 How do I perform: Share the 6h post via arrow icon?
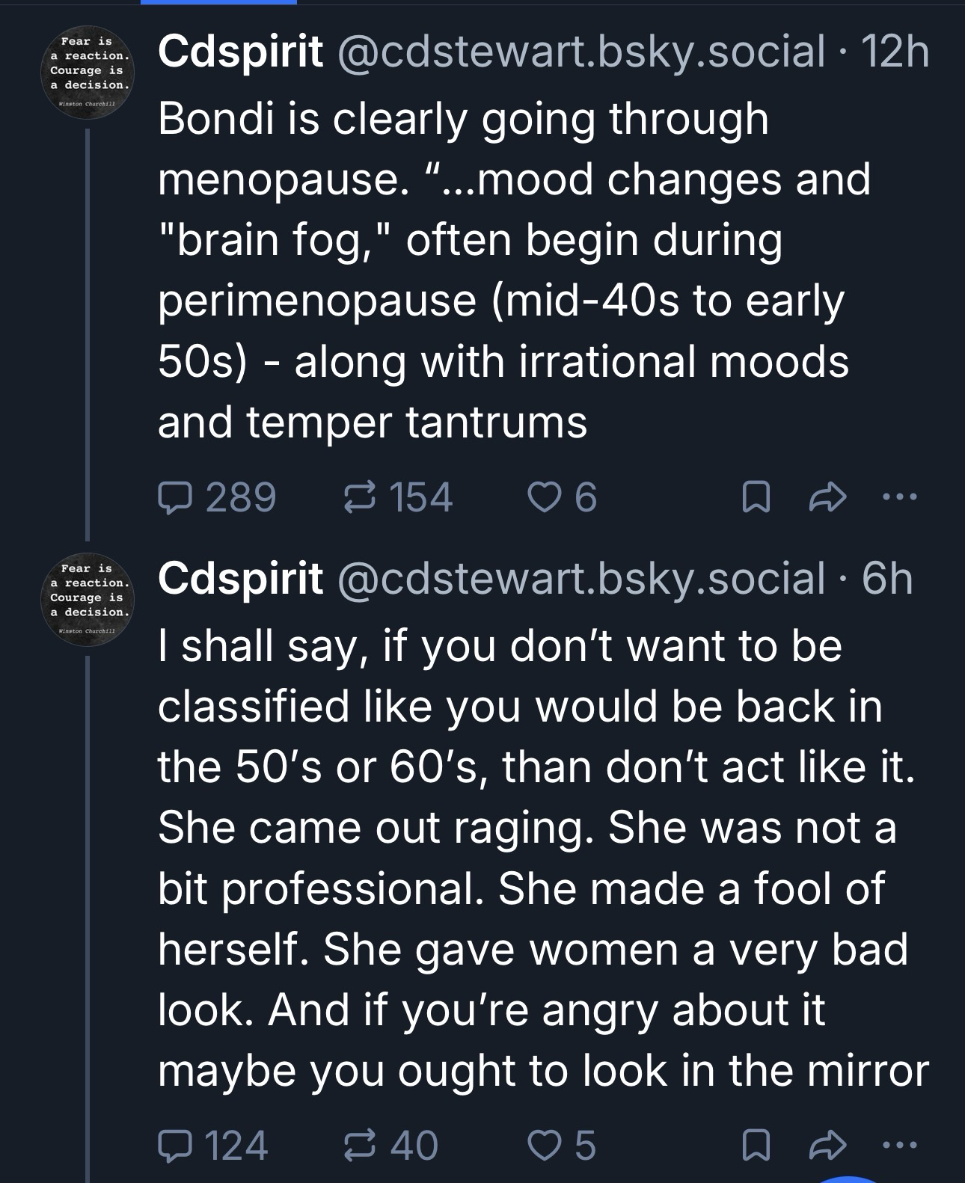tap(827, 1145)
